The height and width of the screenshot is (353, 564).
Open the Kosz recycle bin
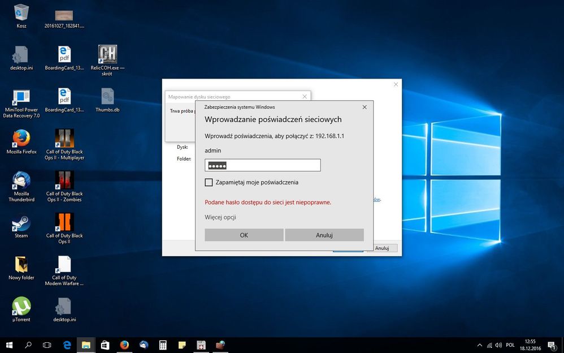pyautogui.click(x=21, y=12)
